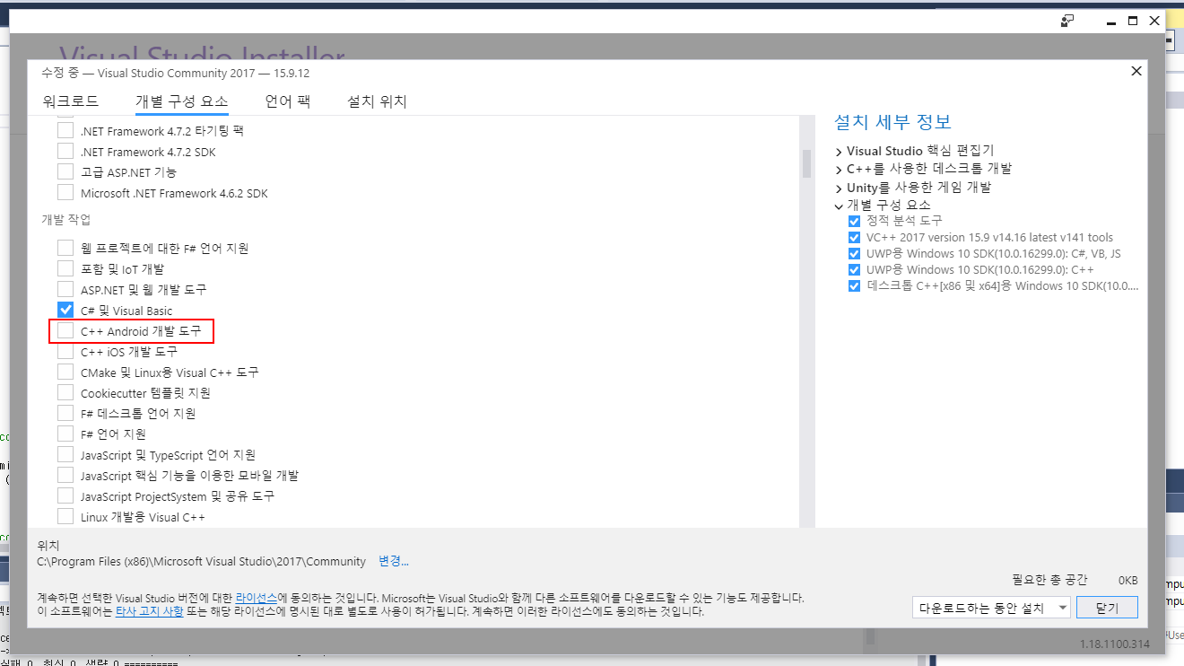Select the 개별 구성 요소 tab

coord(182,101)
